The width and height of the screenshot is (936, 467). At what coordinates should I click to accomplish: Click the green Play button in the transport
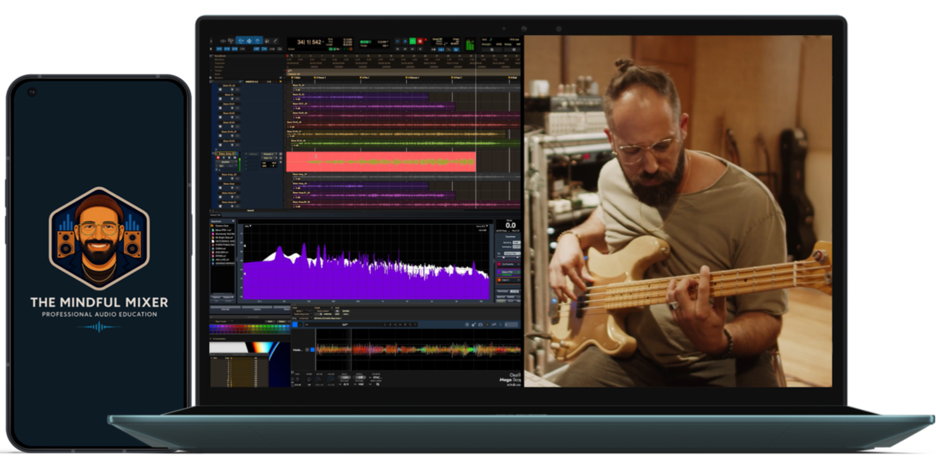pos(412,41)
